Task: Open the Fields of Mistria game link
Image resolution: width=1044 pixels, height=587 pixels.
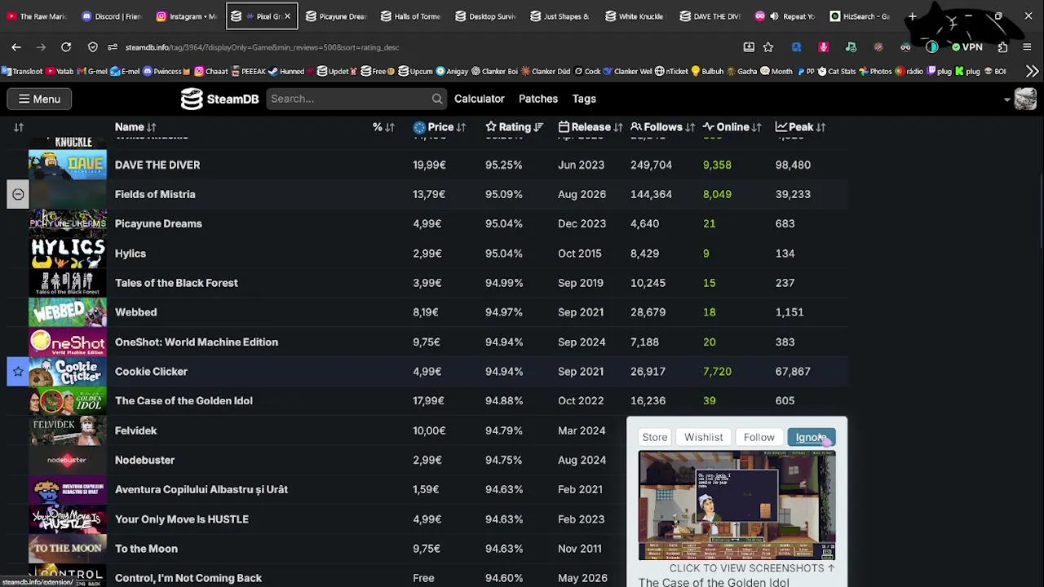Action: coord(155,194)
